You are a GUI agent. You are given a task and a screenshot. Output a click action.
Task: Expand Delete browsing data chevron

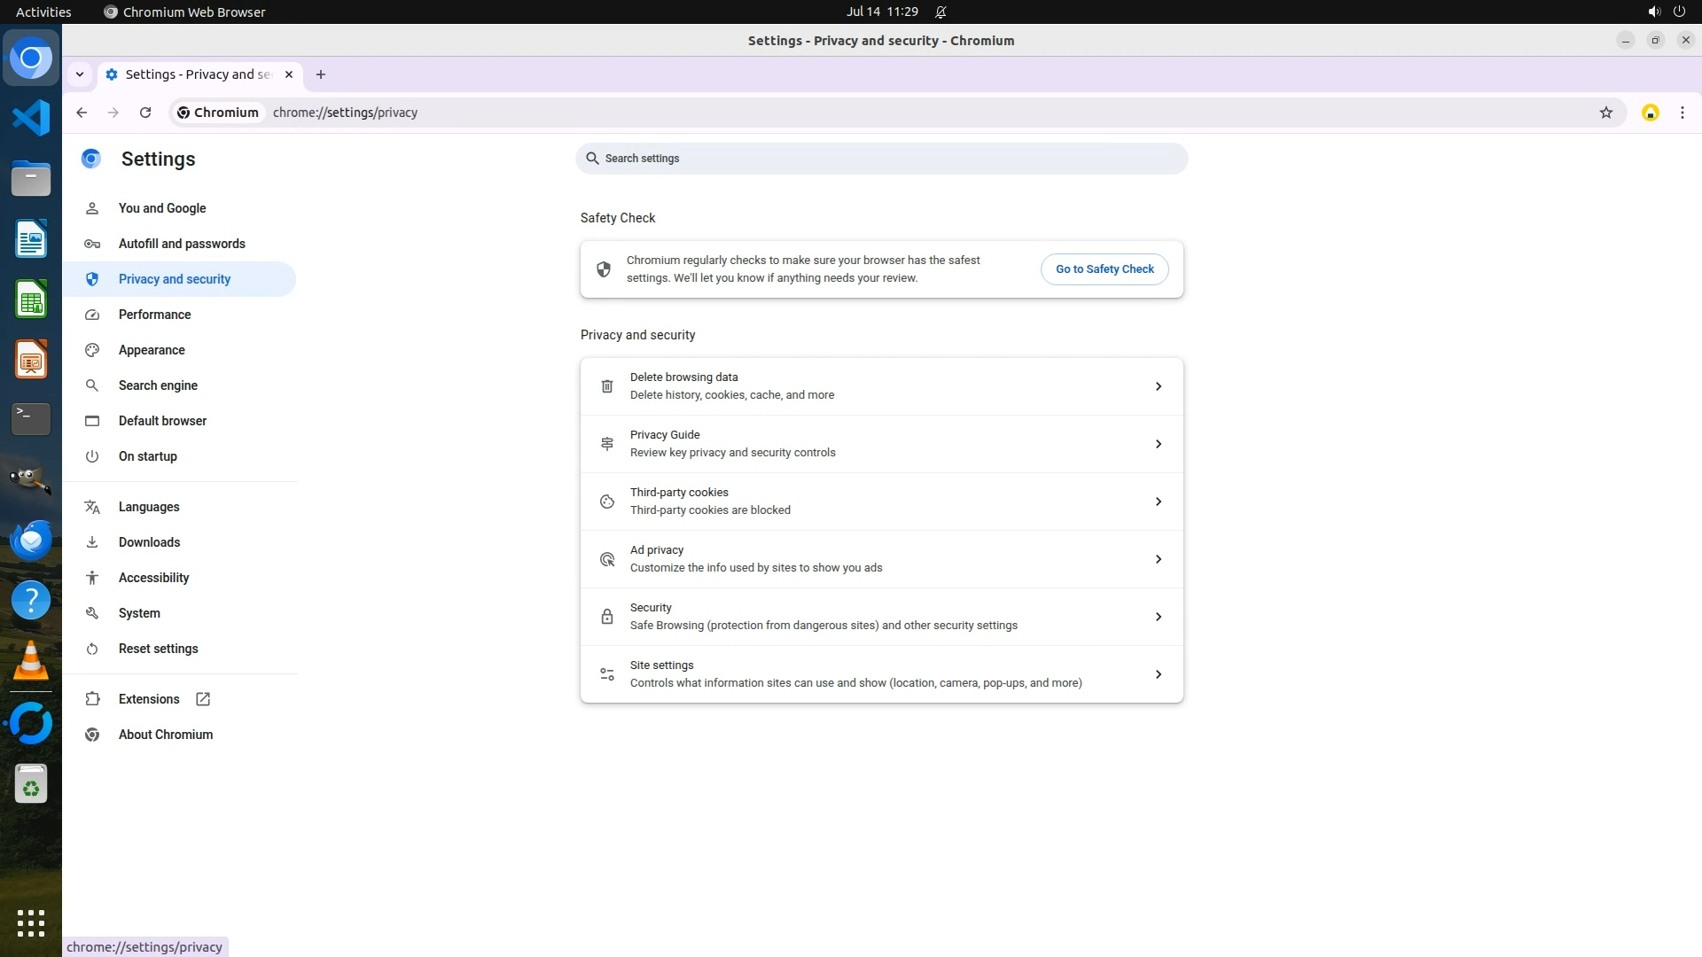point(1158,386)
